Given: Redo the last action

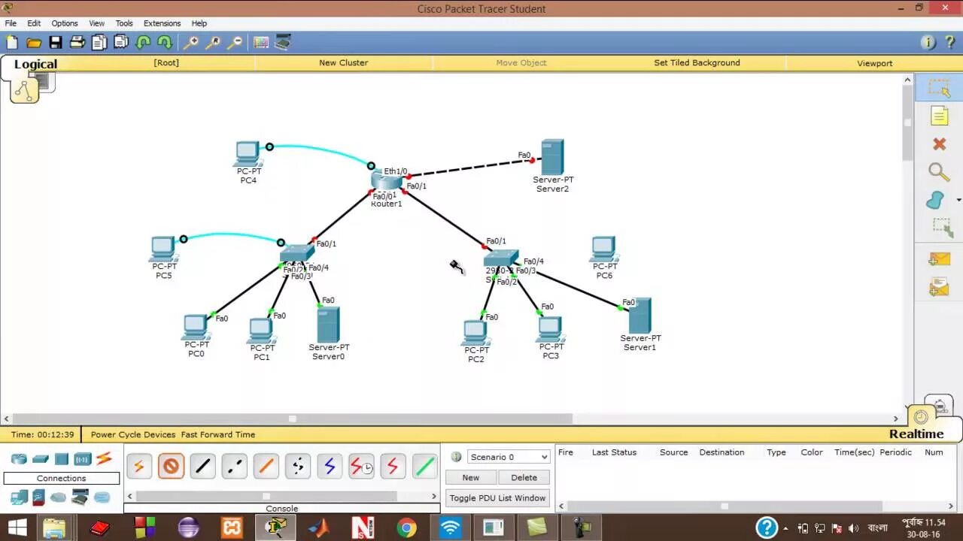Looking at the screenshot, I should pos(165,43).
